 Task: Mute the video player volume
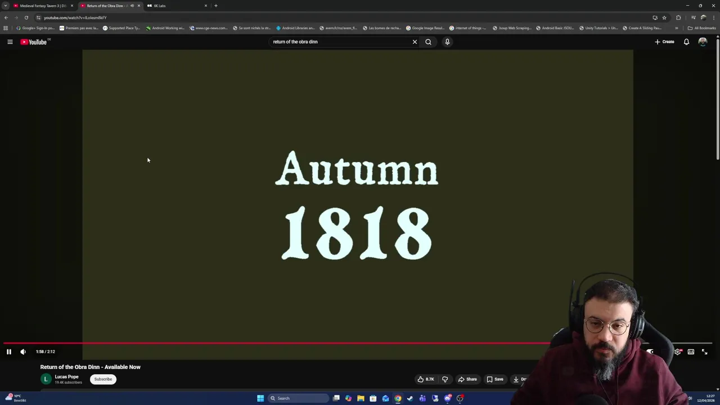23,352
